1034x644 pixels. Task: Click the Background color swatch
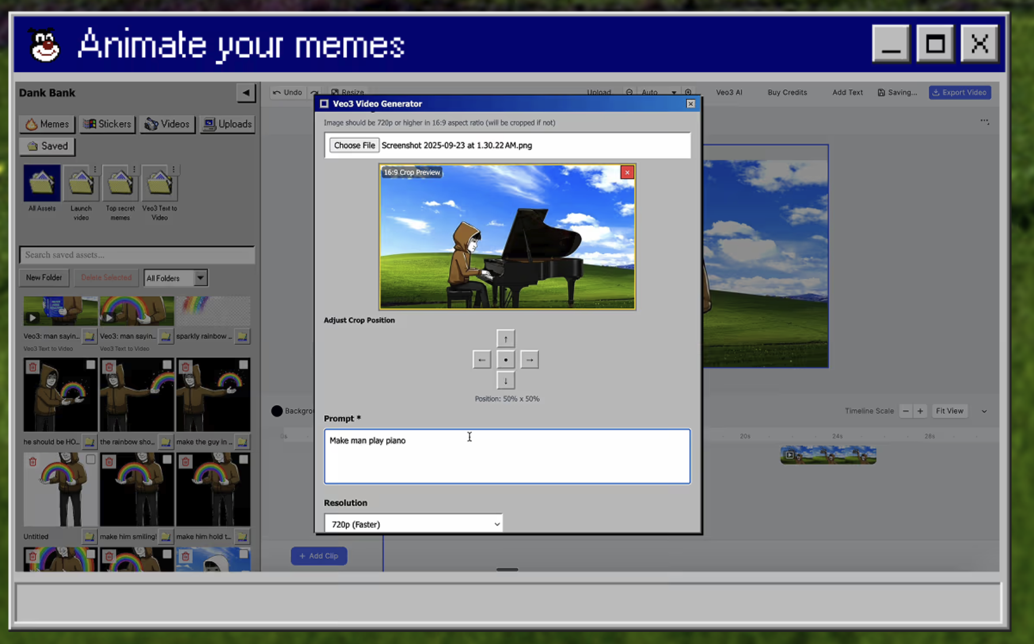pyautogui.click(x=277, y=411)
